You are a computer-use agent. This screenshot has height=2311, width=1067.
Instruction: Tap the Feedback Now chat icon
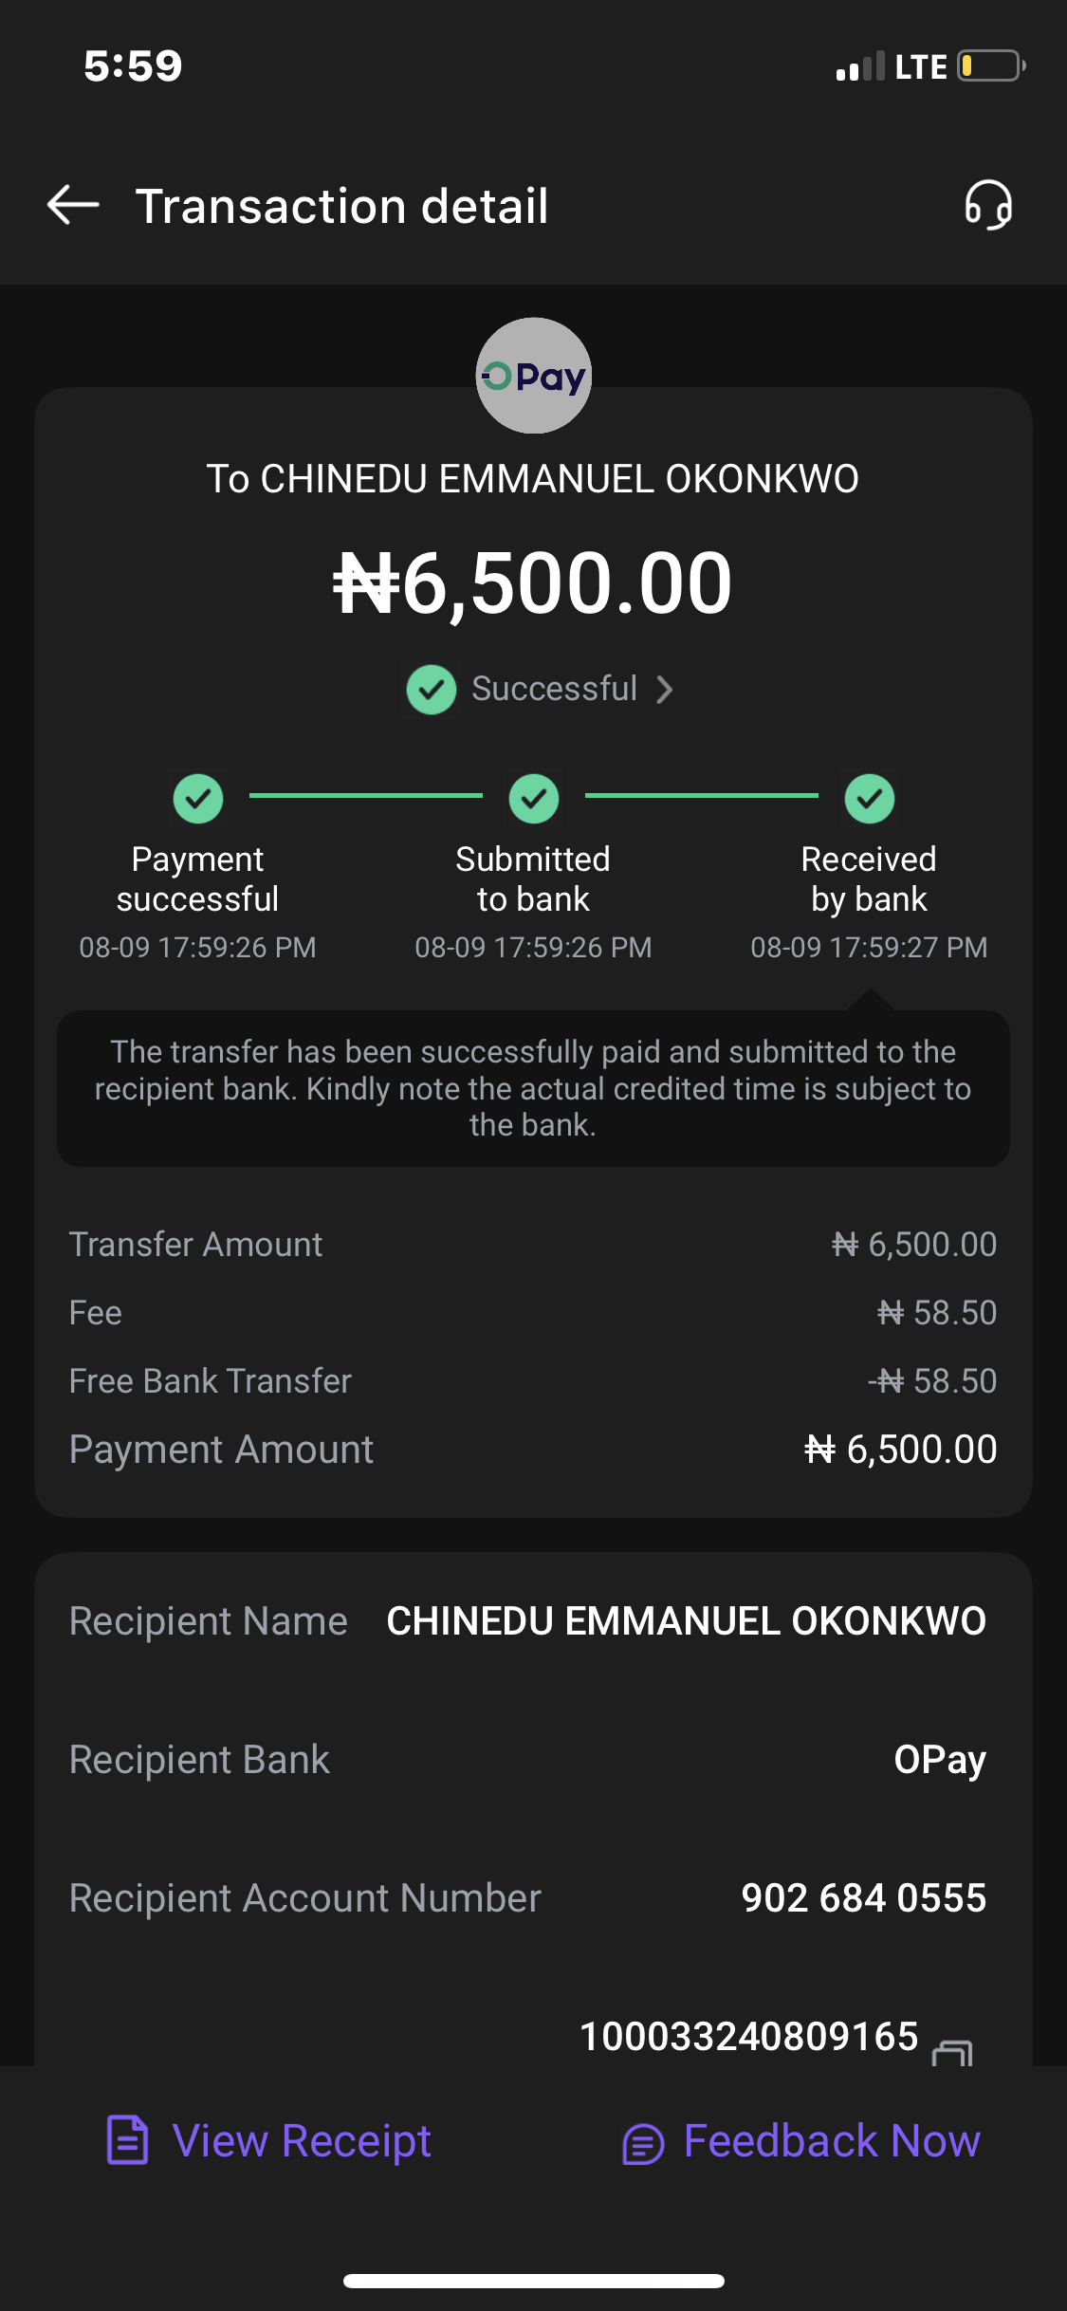(x=643, y=2143)
